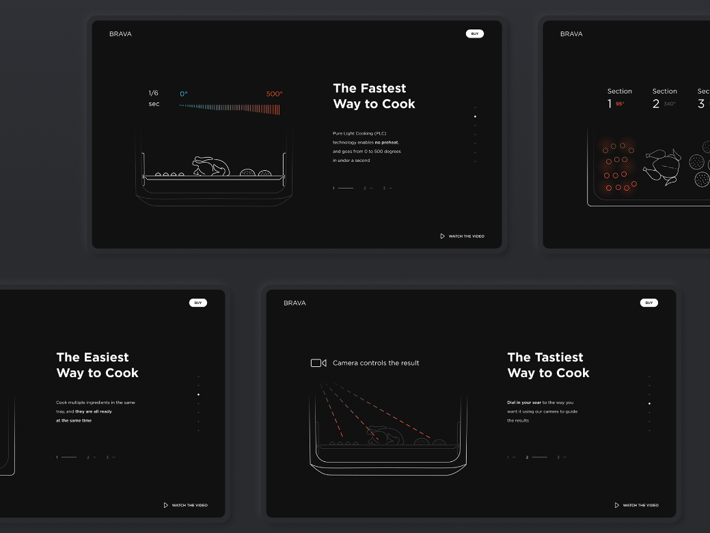Go to step 2 on Easiest Way card
This screenshot has height=533, width=710.
click(x=92, y=457)
